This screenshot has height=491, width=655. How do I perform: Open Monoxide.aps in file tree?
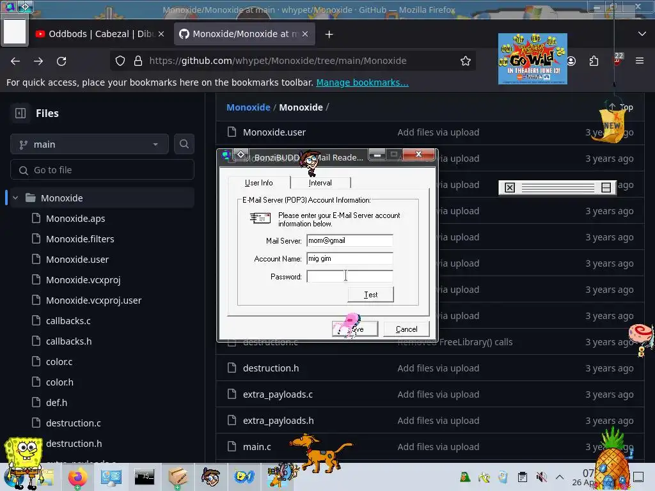pos(75,219)
